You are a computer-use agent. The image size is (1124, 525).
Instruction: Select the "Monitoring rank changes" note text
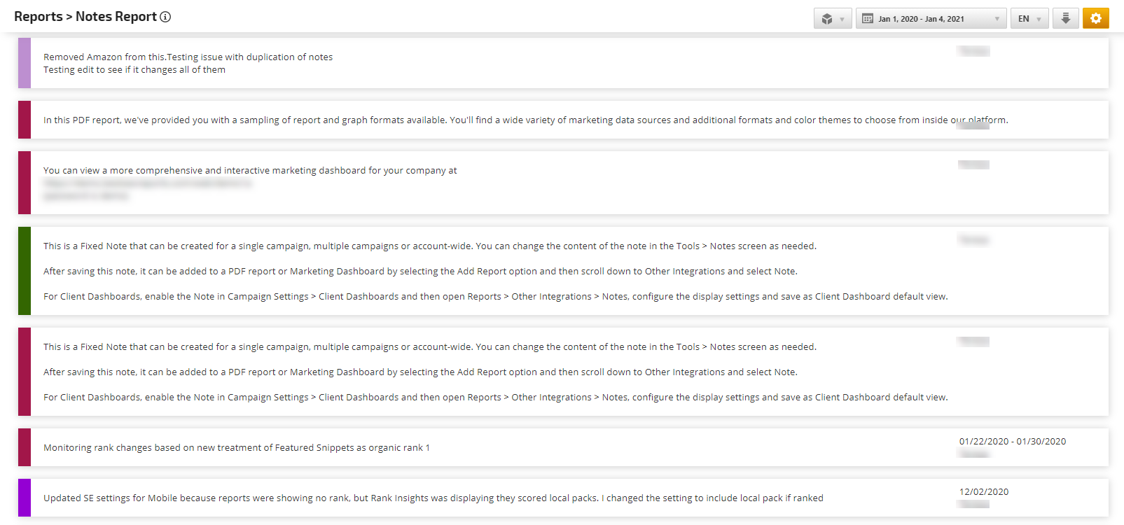click(x=236, y=448)
